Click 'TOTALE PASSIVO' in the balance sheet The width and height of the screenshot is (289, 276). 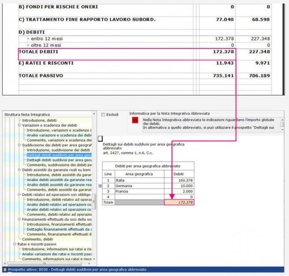[x=41, y=75]
